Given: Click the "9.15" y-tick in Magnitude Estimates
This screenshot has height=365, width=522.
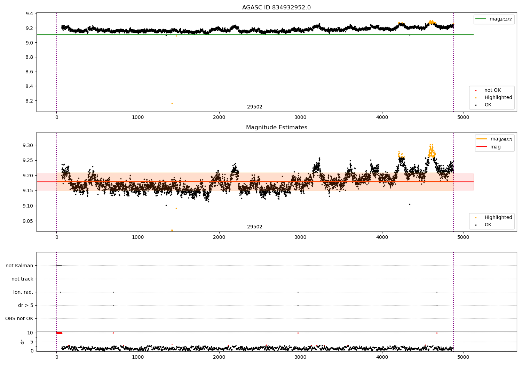Looking at the screenshot, I should [x=28, y=191].
